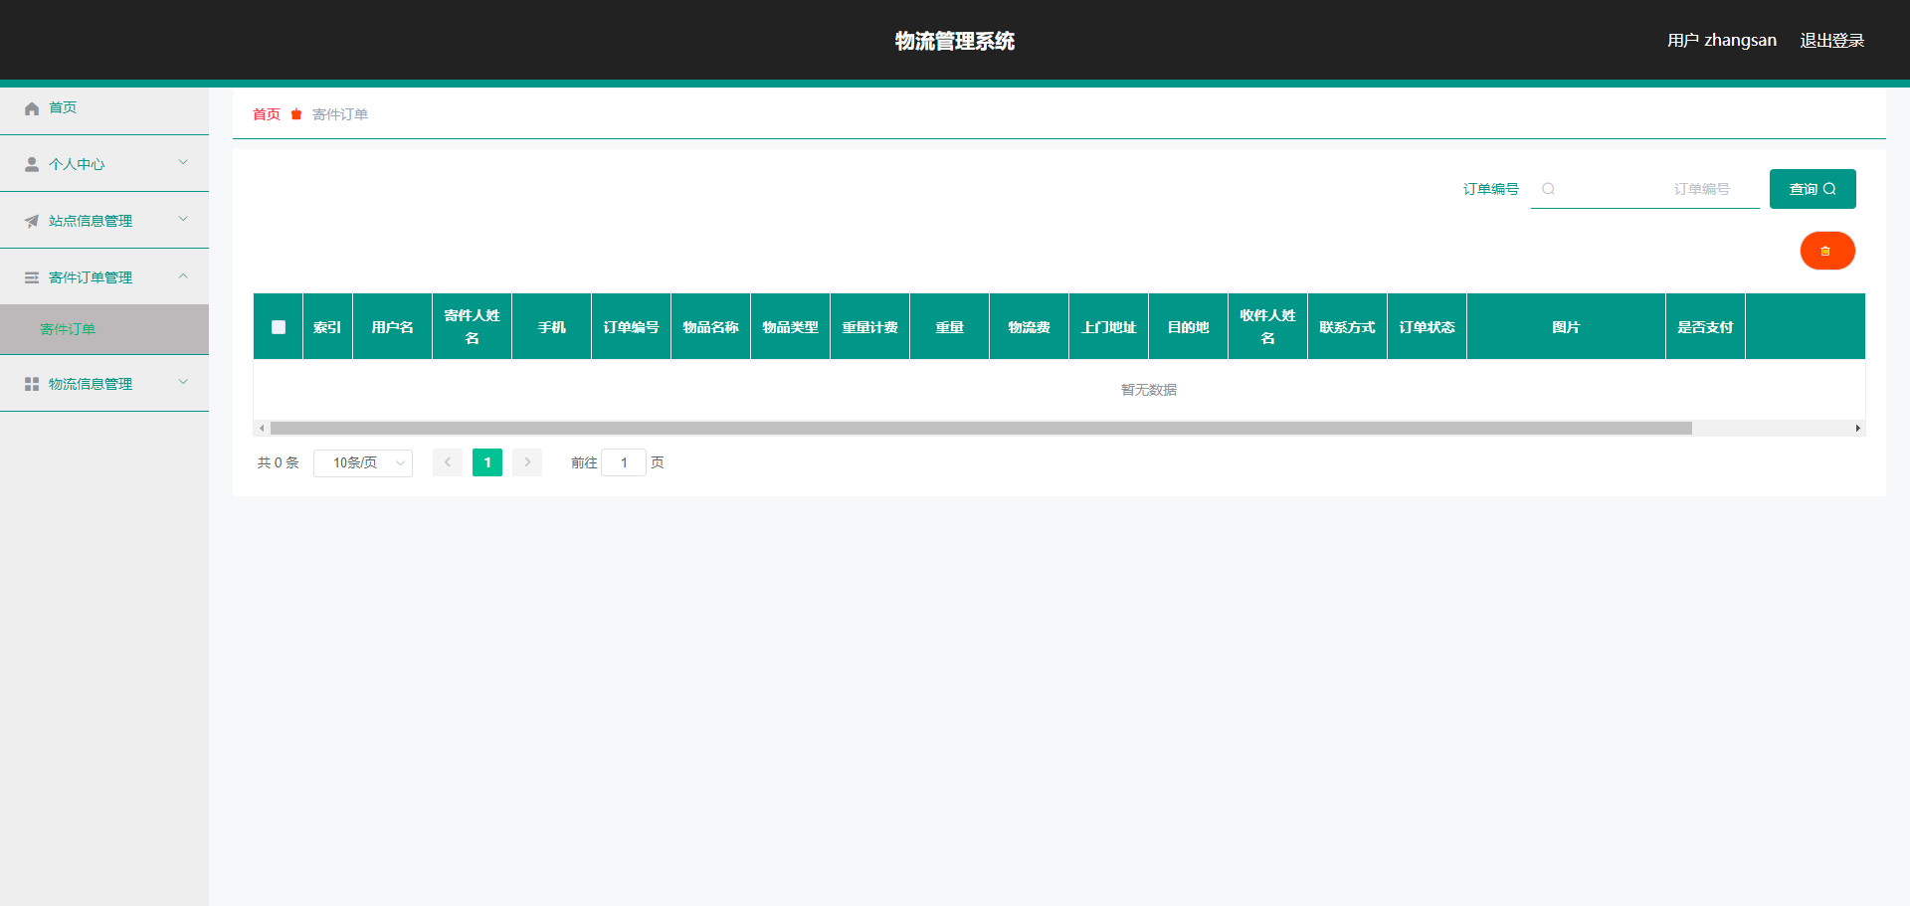Expand 个人中心 chevron
The image size is (1910, 906).
183,162
